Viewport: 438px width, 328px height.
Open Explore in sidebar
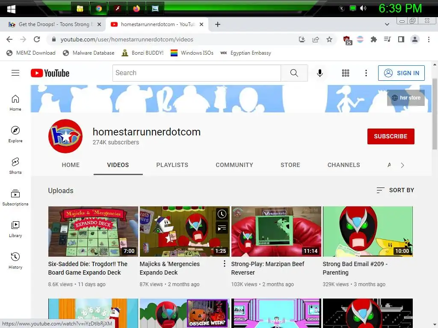click(15, 135)
